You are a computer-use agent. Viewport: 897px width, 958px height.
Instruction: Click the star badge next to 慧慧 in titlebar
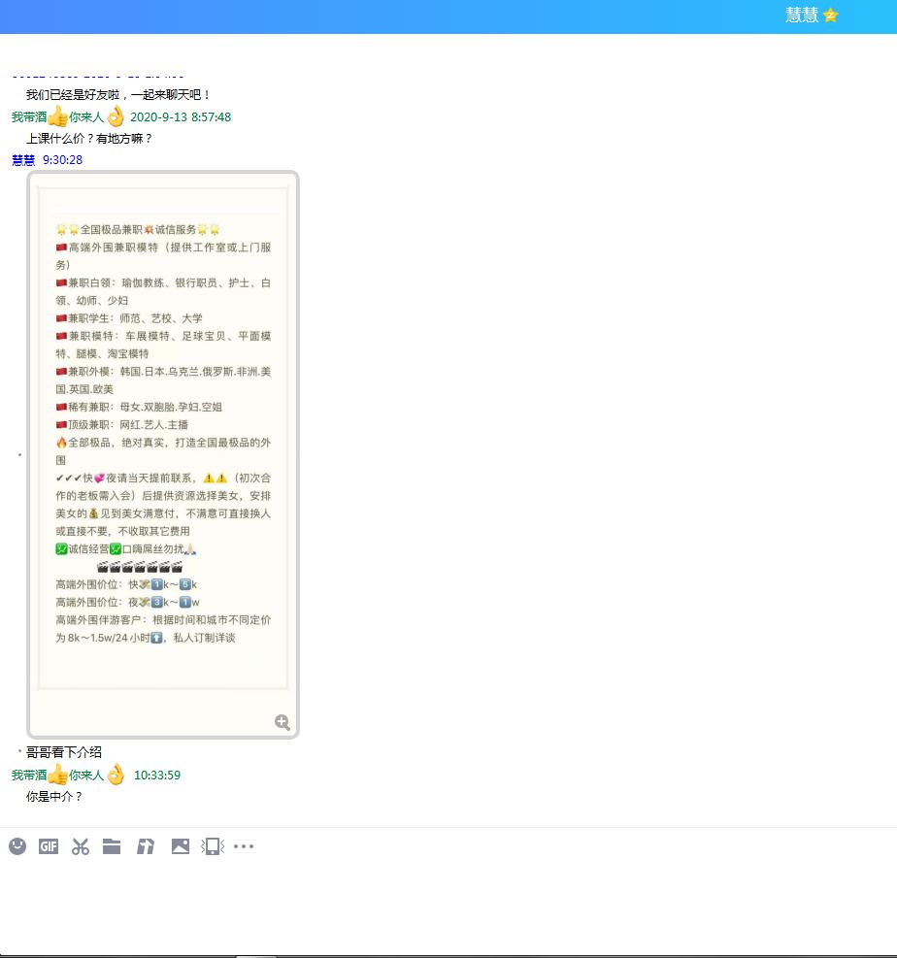point(830,15)
